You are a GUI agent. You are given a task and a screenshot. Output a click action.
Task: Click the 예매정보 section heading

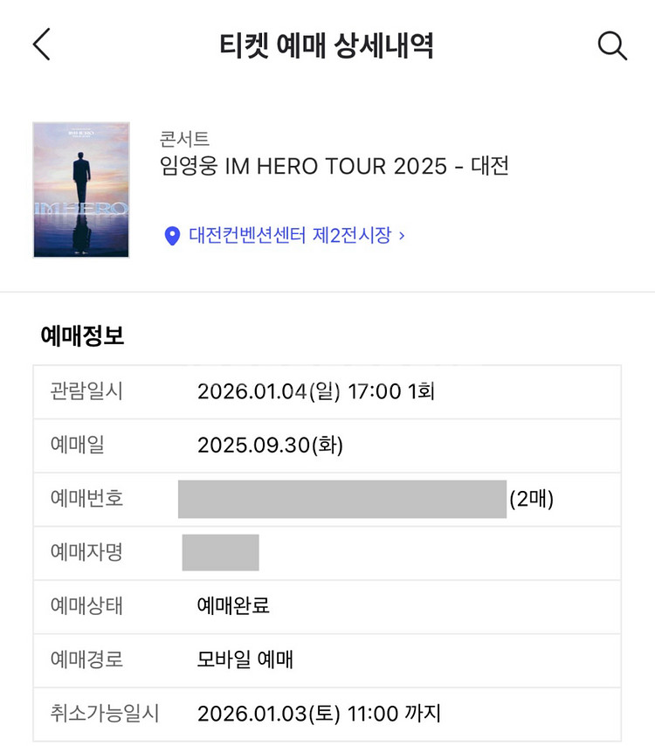point(83,336)
